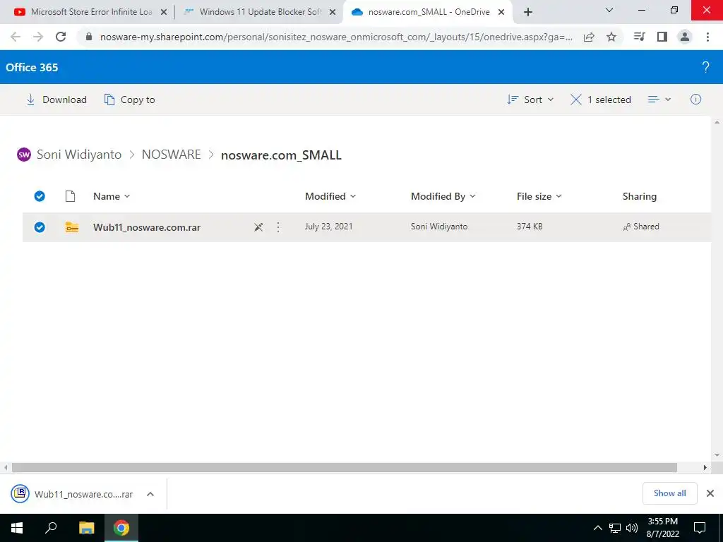Open the Modified By column dropdown
Image resolution: width=723 pixels, height=542 pixels.
pos(443,196)
